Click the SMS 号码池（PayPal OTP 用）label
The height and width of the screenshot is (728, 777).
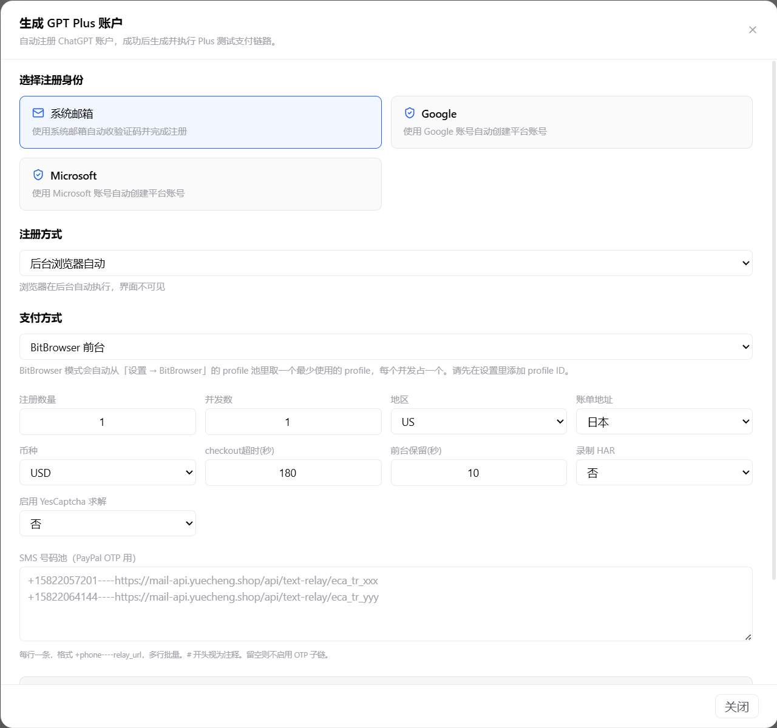78,558
